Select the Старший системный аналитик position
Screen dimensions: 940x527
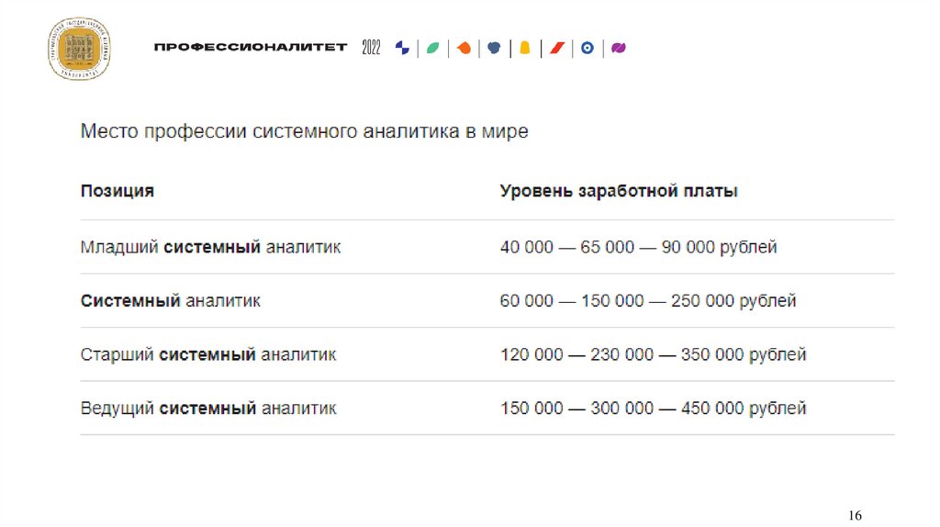point(208,354)
